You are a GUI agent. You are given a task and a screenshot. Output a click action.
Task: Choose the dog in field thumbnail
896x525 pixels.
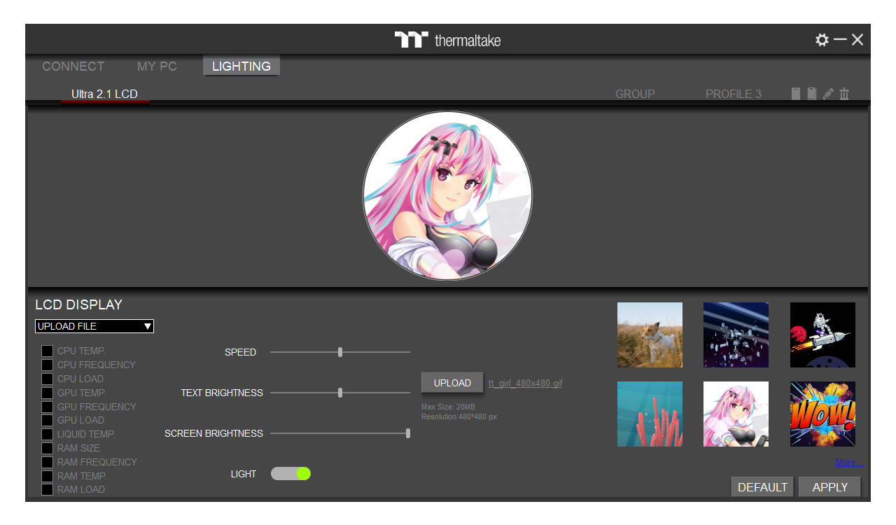pyautogui.click(x=650, y=335)
